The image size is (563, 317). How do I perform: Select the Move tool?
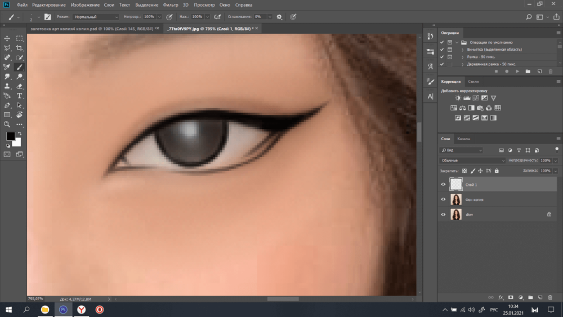click(x=7, y=38)
